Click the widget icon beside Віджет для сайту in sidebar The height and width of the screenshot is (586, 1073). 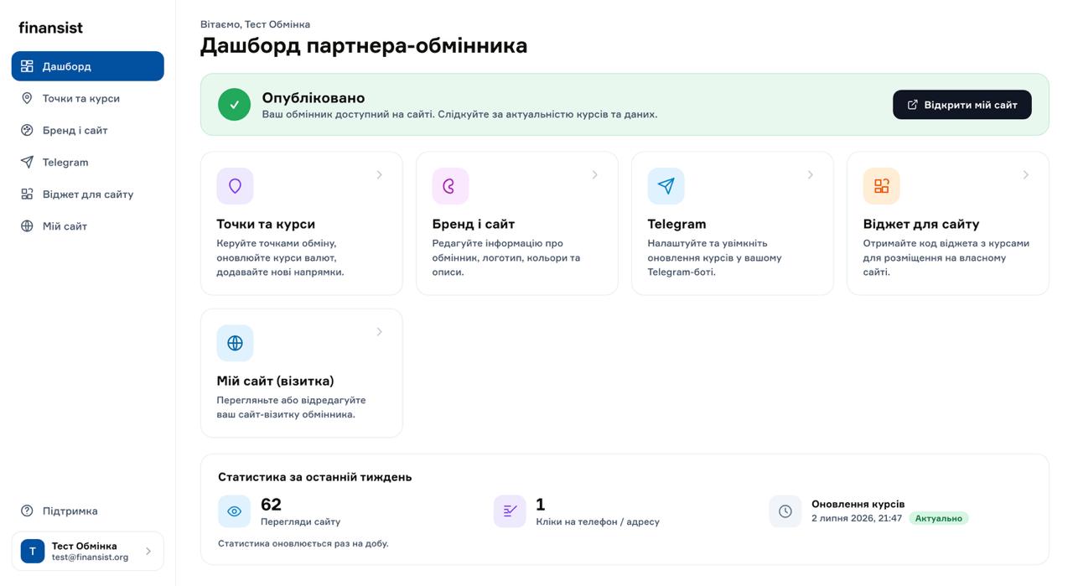27,194
